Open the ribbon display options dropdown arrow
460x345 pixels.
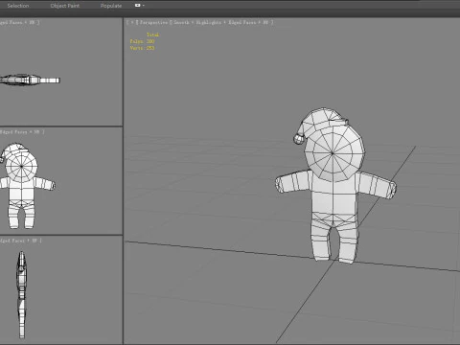[x=144, y=6]
